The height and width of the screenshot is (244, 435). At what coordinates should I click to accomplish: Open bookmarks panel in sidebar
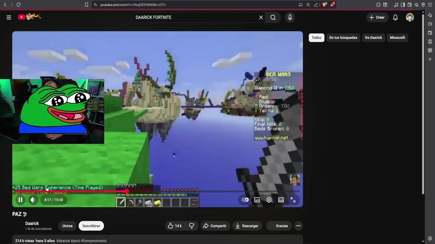point(430,42)
